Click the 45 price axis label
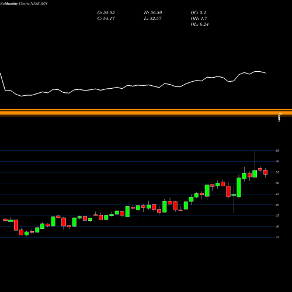The image size is (292, 292). 277,194
